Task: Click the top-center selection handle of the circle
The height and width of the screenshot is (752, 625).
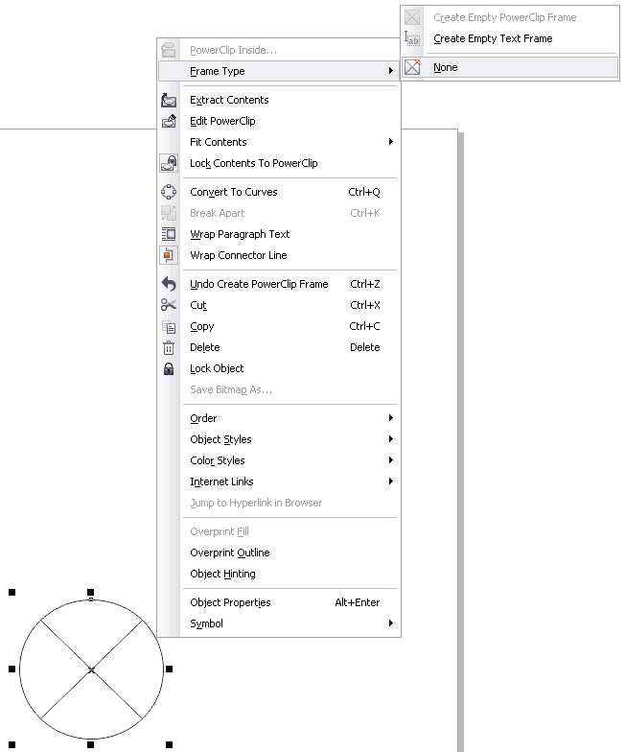Action: point(90,593)
